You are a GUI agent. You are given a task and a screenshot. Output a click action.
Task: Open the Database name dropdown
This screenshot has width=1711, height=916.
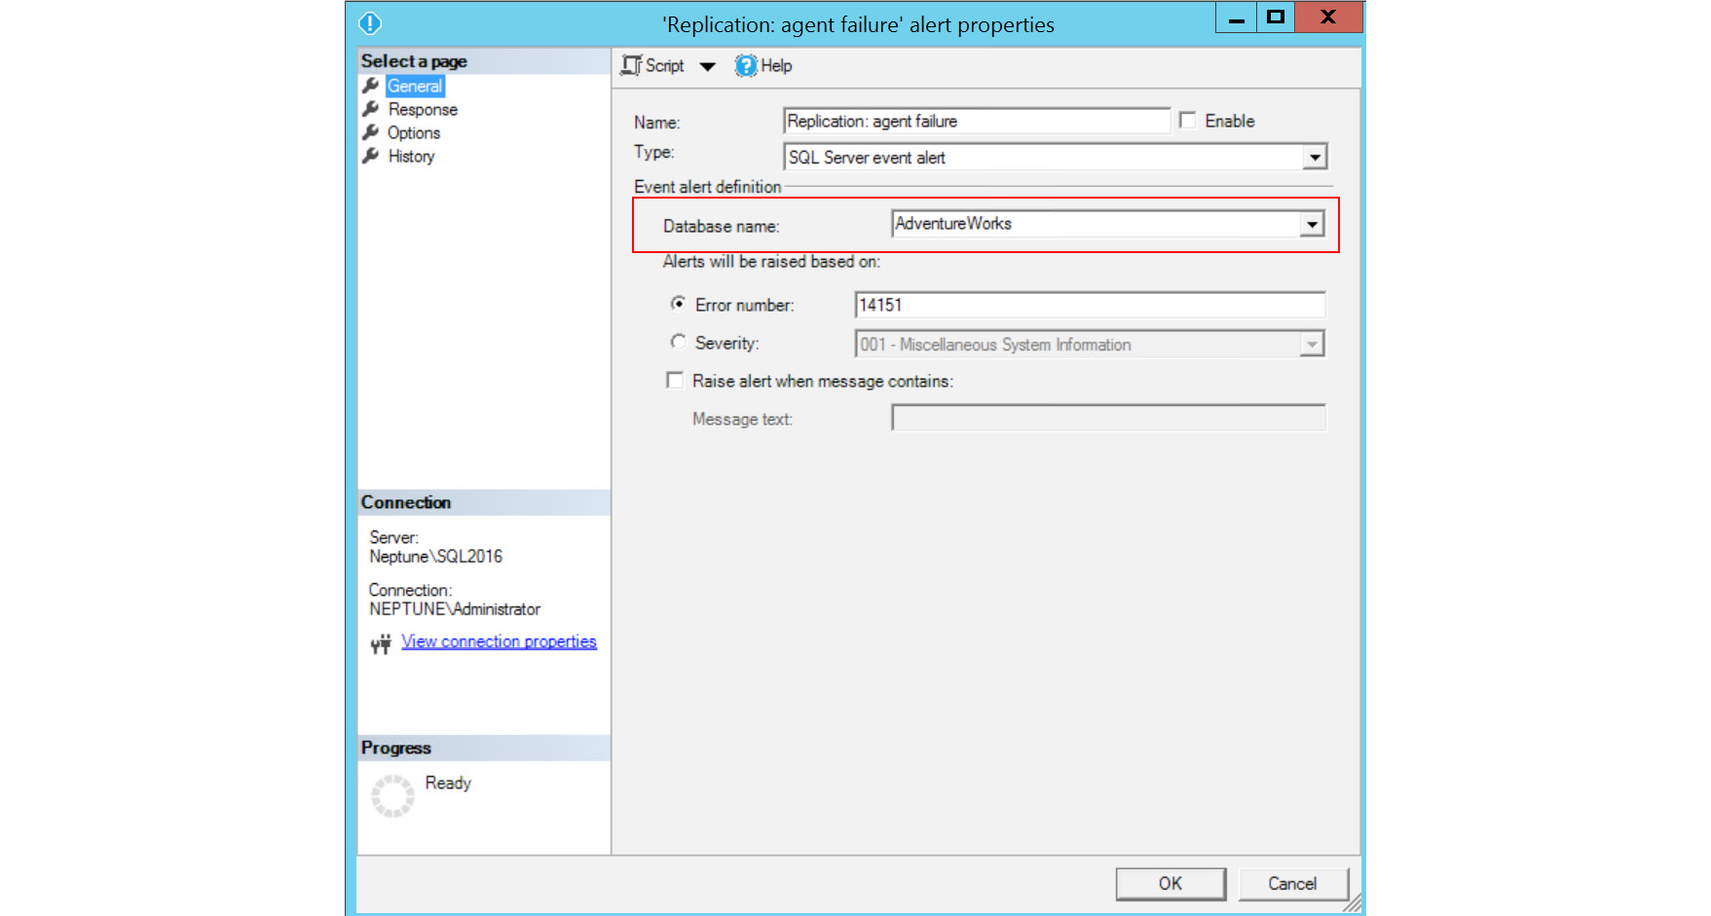[1312, 224]
